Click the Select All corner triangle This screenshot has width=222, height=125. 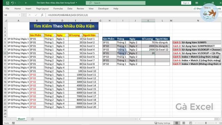click(6, 21)
